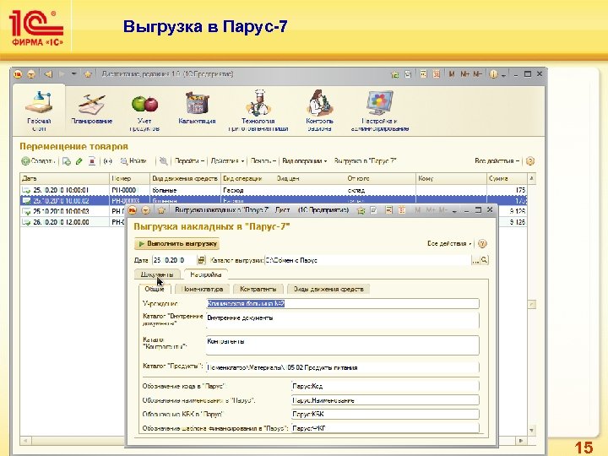The height and width of the screenshot is (456, 608).
Task: Click favorites star in main window title bar
Action: [88, 74]
